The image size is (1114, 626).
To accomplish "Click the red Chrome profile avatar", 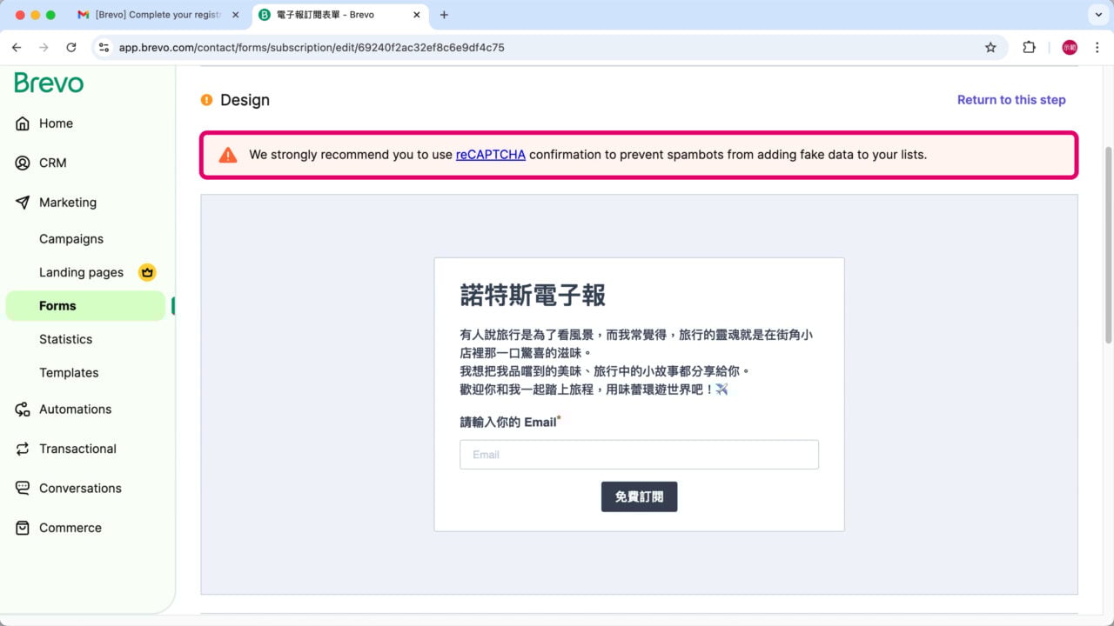I will 1069,47.
